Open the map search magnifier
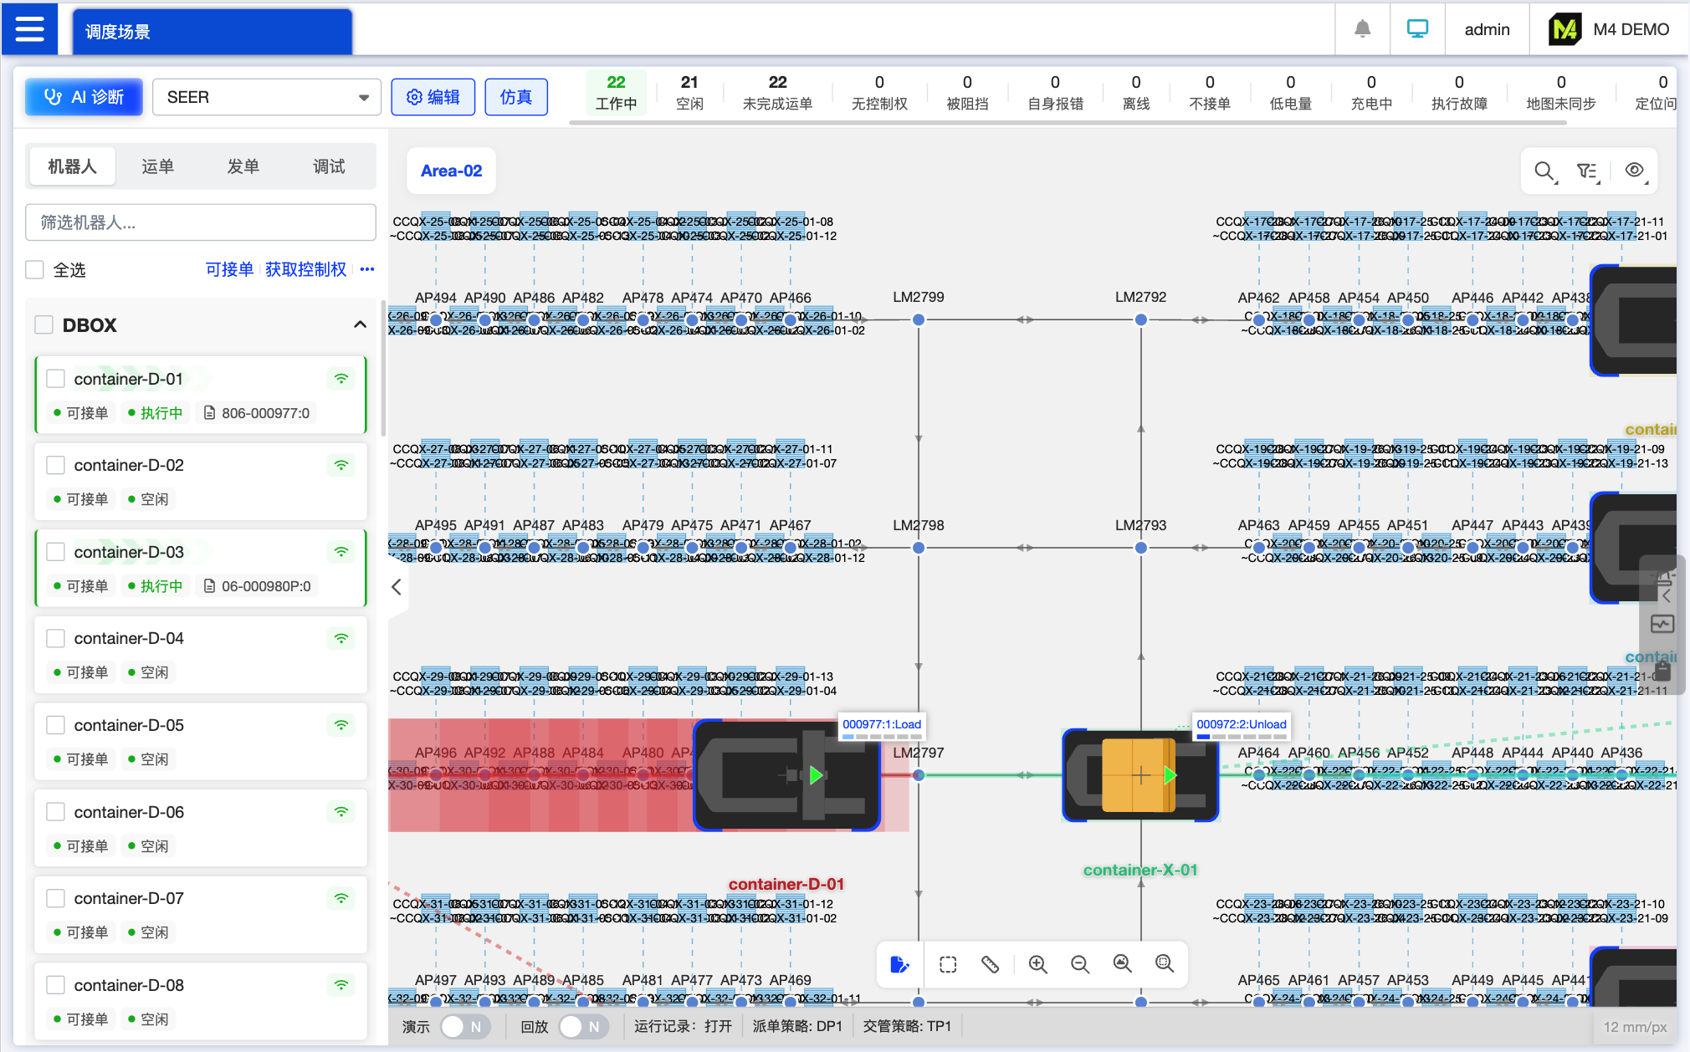 (1544, 171)
